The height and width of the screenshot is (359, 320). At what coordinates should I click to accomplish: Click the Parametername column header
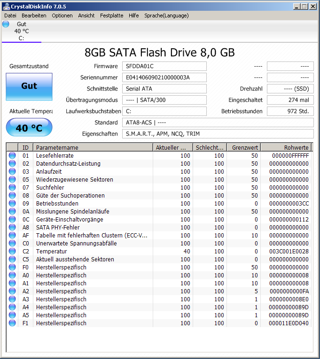93,147
